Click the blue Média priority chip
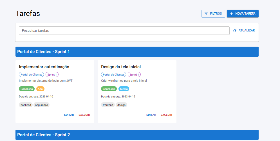Viewport: 280px width, 141px height. pos(124,89)
